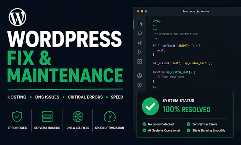This screenshot has height=145, width=241.
Task: Click the shield icon above Error Fixes
Action: [x=17, y=117]
